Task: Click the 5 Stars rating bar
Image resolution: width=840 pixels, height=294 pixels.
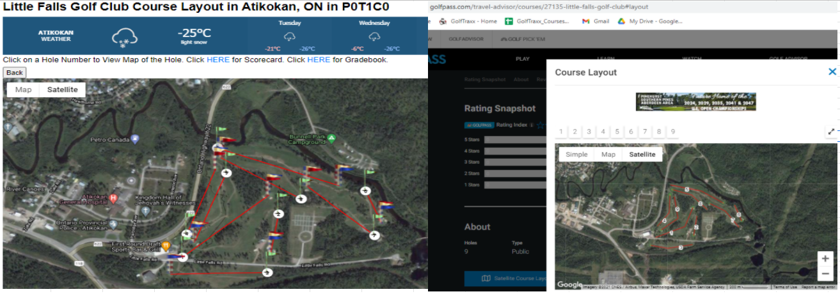Action: [x=514, y=139]
